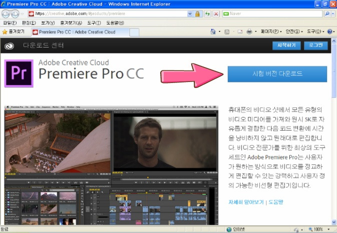Viewport: 337px width, 233px height.
Task: Click the security lock icon in address bar
Action: coord(197,14)
